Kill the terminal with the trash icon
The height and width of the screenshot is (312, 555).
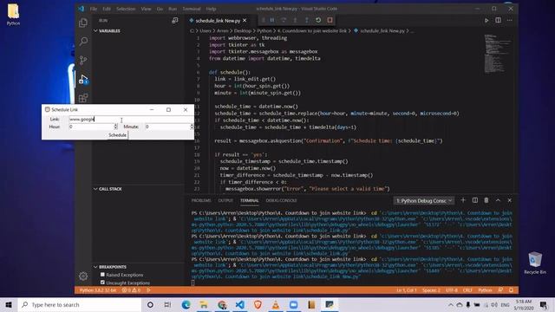[x=486, y=200]
